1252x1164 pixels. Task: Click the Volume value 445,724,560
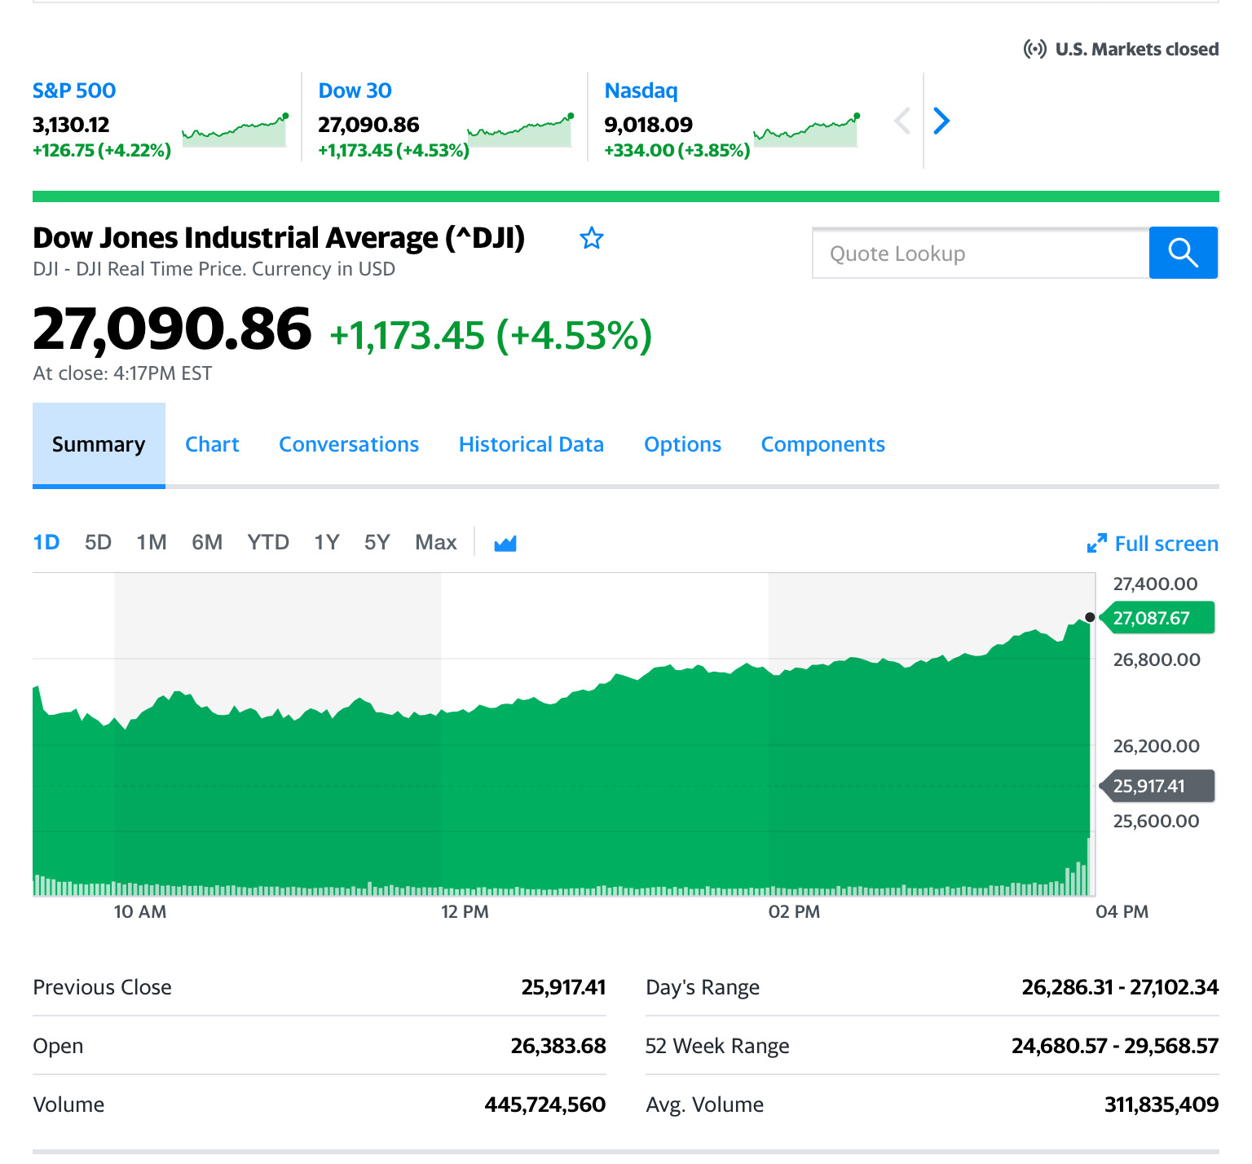pos(545,1104)
